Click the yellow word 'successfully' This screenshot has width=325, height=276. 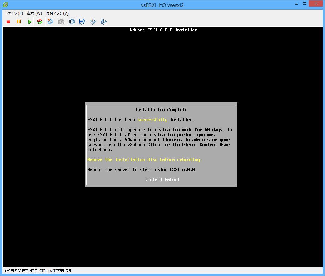pos(152,120)
